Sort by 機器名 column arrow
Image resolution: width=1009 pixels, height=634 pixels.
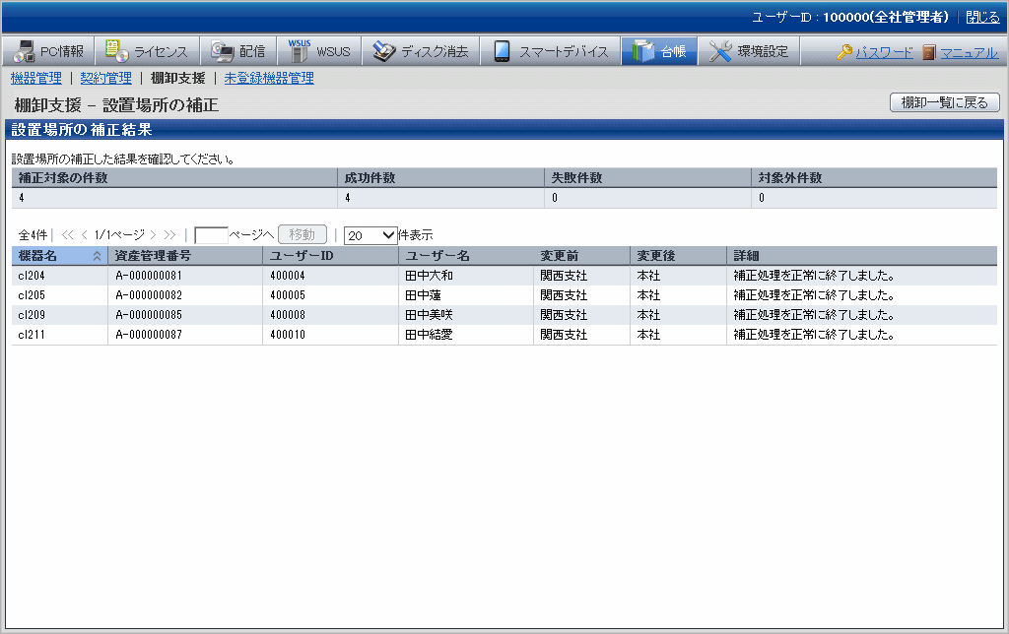coord(97,256)
